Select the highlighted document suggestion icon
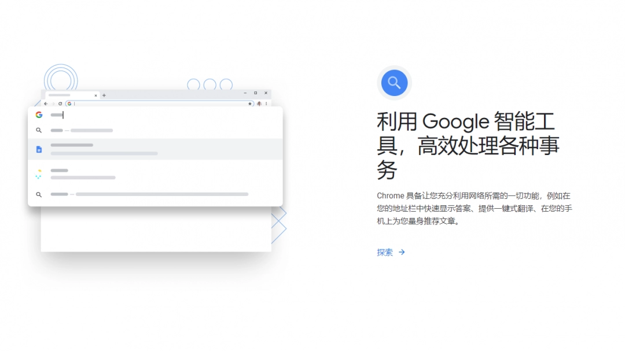This screenshot has width=625, height=351. [x=39, y=149]
